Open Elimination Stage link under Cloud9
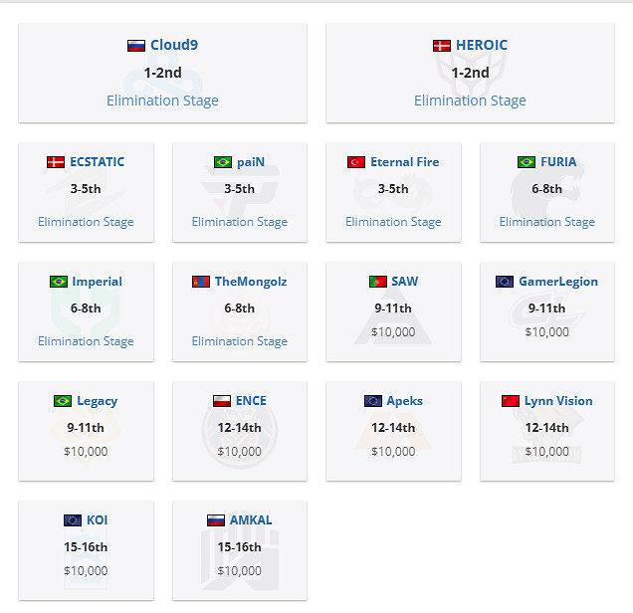This screenshot has width=633, height=613. coord(162,101)
